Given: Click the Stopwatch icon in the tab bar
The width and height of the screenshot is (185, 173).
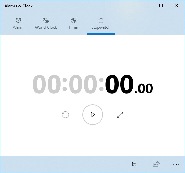Looking at the screenshot, I should (101, 20).
